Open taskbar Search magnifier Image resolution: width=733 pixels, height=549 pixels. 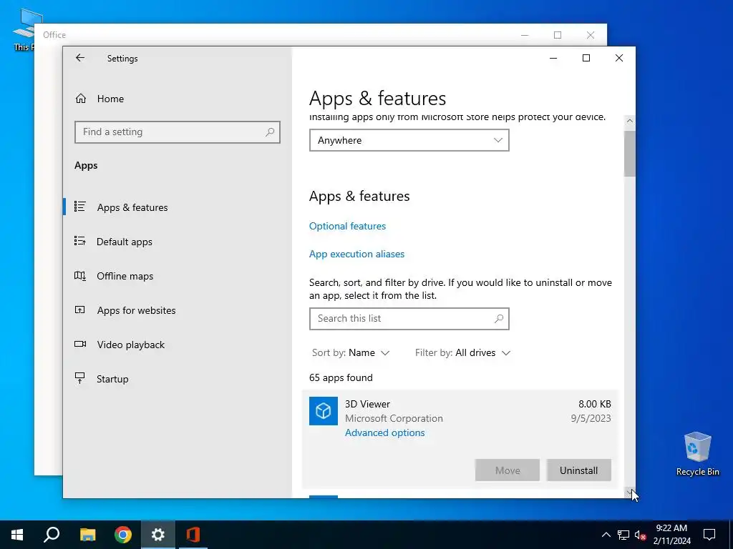point(52,535)
